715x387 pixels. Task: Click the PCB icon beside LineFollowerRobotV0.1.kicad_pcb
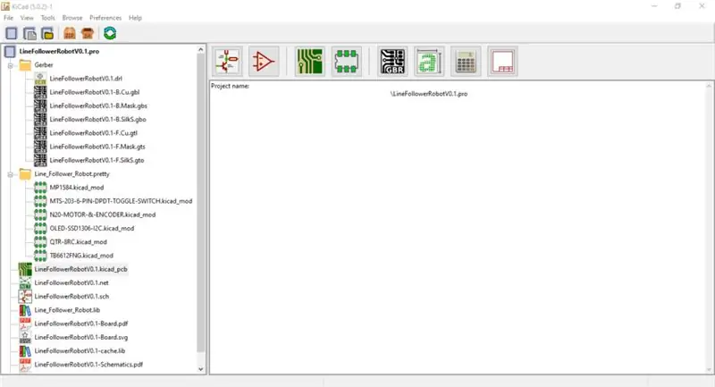point(25,269)
